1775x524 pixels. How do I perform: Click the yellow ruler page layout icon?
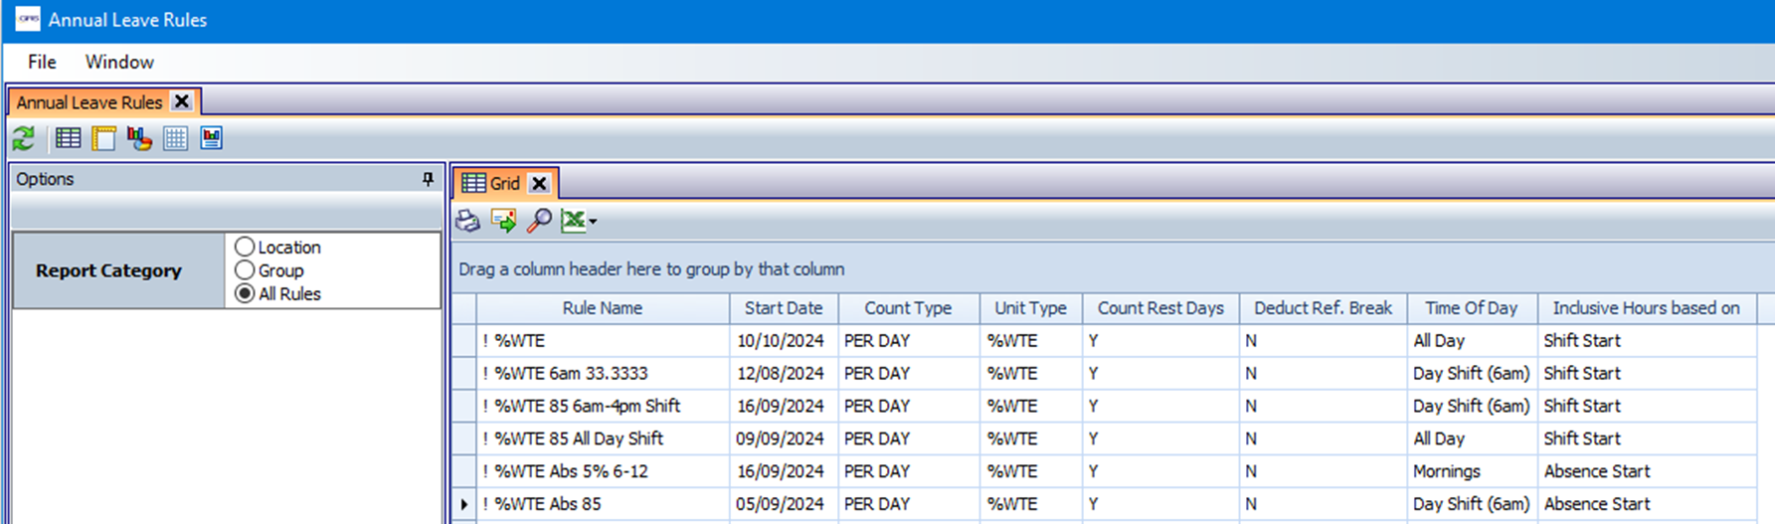pos(103,138)
